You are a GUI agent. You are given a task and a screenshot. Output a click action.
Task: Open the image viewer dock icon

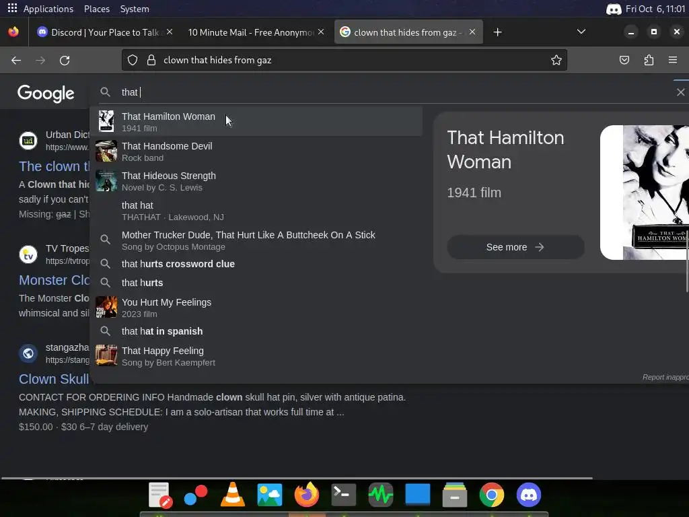[269, 495]
